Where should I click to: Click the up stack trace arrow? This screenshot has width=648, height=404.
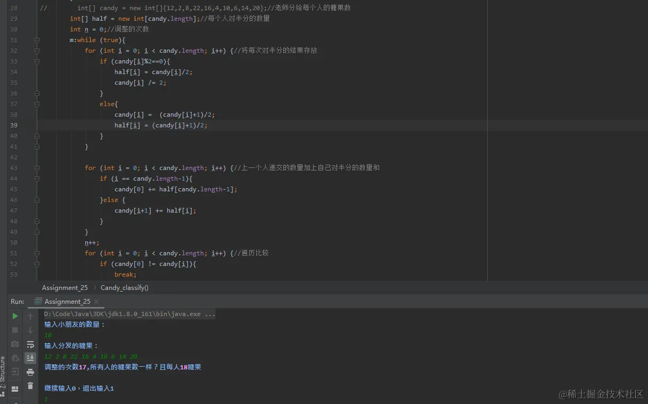coord(30,316)
